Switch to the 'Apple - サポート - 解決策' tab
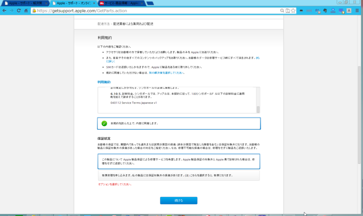The height and width of the screenshot is (216, 363). pyautogui.click(x=25, y=3)
